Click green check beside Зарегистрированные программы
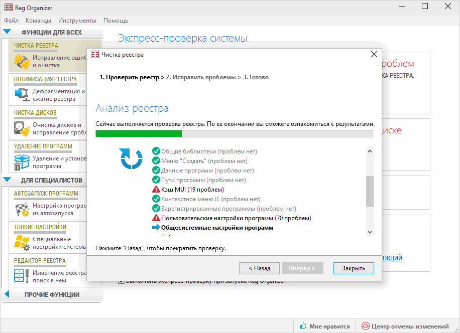The image size is (460, 333). point(156,209)
